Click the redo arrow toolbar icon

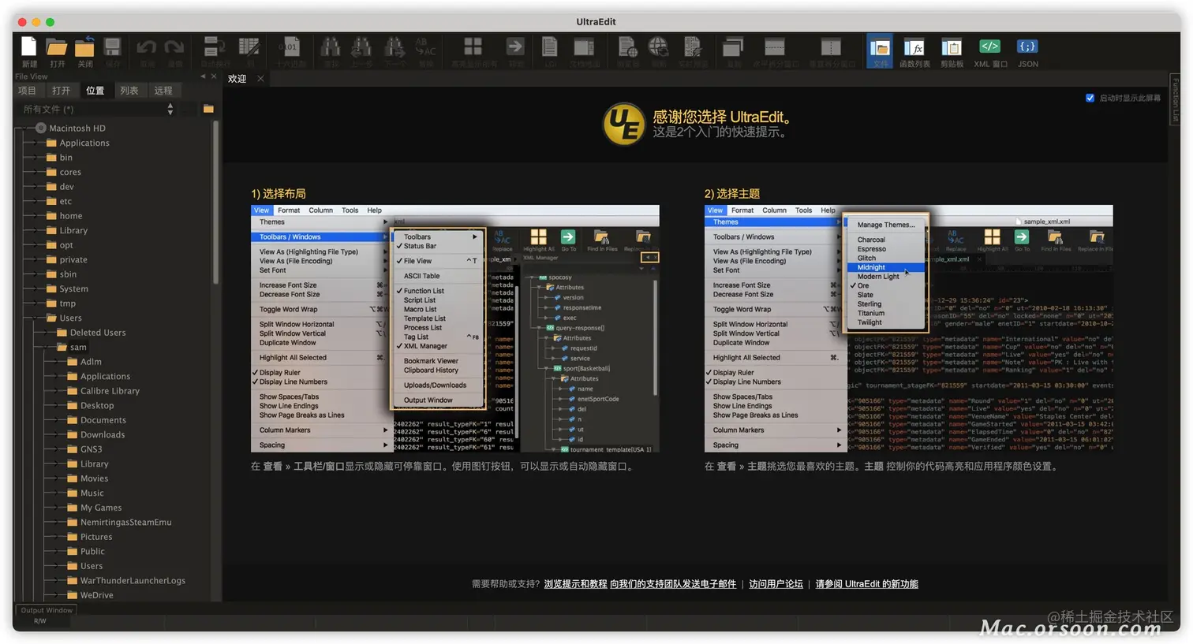click(x=174, y=47)
